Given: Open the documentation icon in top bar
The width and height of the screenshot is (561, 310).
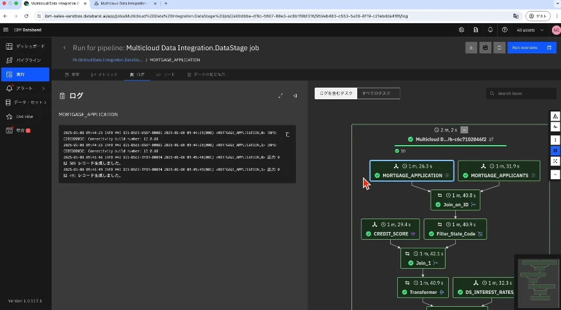Looking at the screenshot, I should click(x=476, y=30).
